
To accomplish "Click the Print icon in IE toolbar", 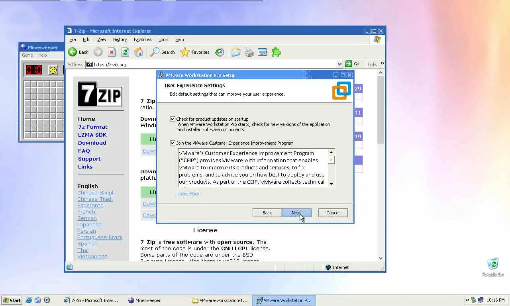I will click(x=249, y=52).
